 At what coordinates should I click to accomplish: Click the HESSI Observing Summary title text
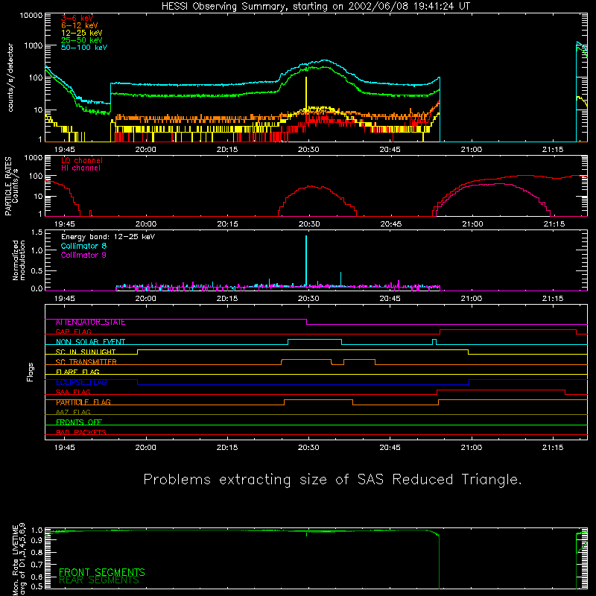click(315, 7)
